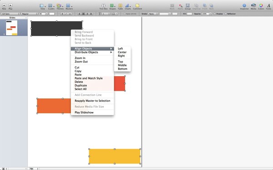Open the Gill Sans font dropdown
Screen dimensions: 273x170
tap(10, 14)
